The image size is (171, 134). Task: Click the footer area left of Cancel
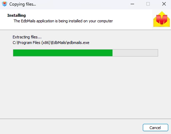[x=71, y=127]
